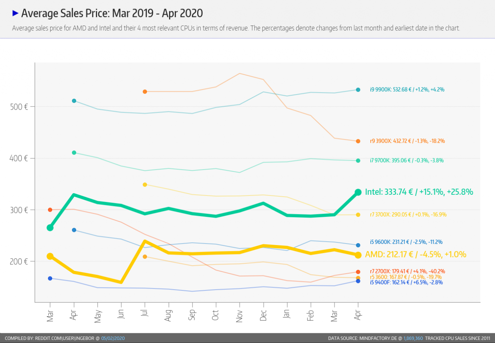The width and height of the screenshot is (495, 343).
Task: Click the i5 9600K end marker dot
Action: (358, 245)
